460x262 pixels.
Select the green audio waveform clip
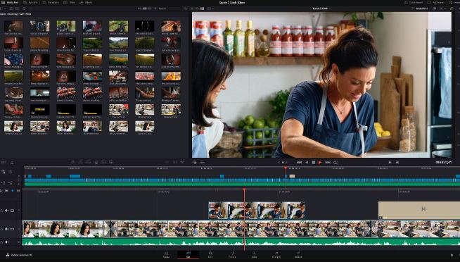[x=241, y=242]
